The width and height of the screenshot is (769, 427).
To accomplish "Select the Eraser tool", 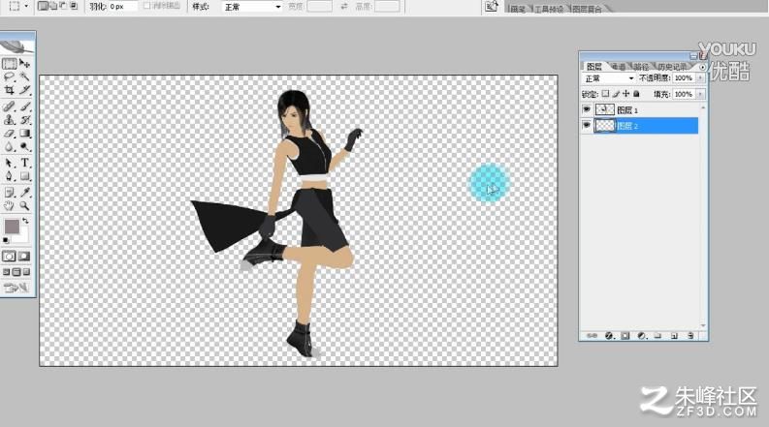I will 10,134.
